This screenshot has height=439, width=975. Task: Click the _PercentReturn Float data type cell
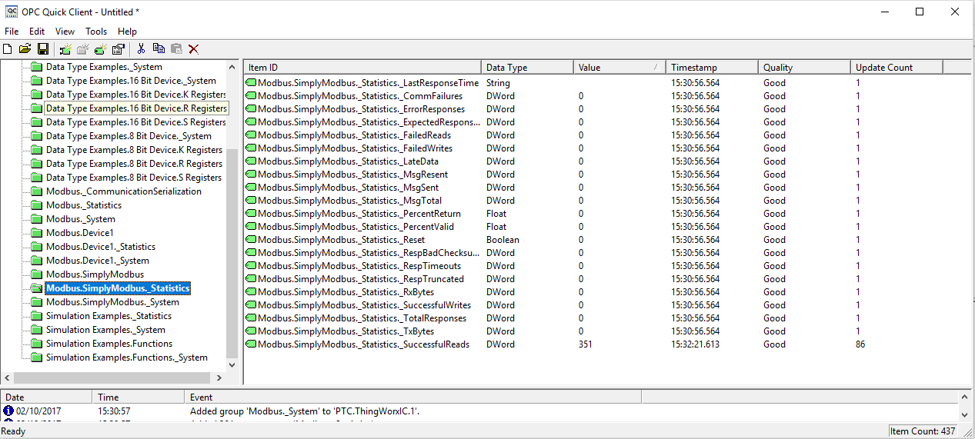tap(496, 214)
